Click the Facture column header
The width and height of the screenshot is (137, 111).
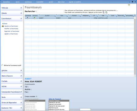(35, 16)
